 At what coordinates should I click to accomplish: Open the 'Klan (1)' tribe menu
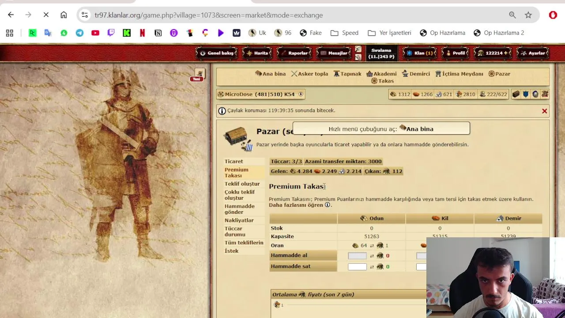(419, 53)
